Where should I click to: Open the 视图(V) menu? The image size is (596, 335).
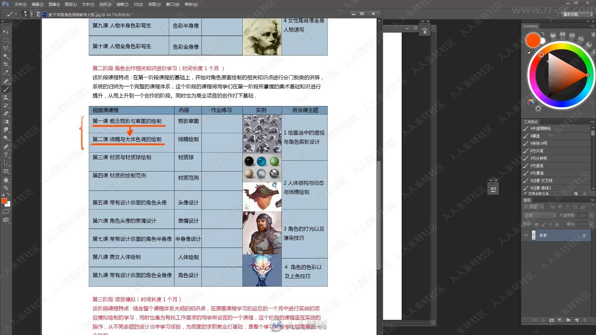(154, 4)
